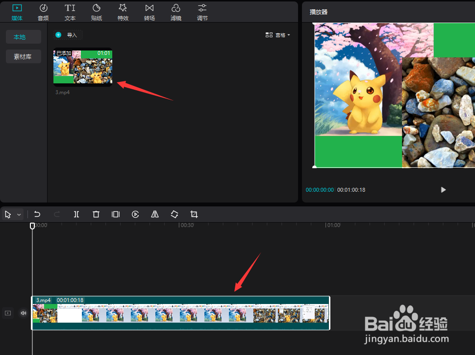Open the 媒体 media tab
Image resolution: width=475 pixels, height=355 pixels.
pos(17,12)
